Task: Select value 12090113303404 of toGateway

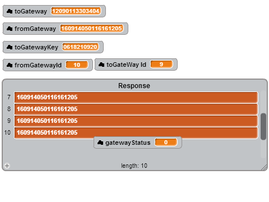Action: pyautogui.click(x=76, y=11)
